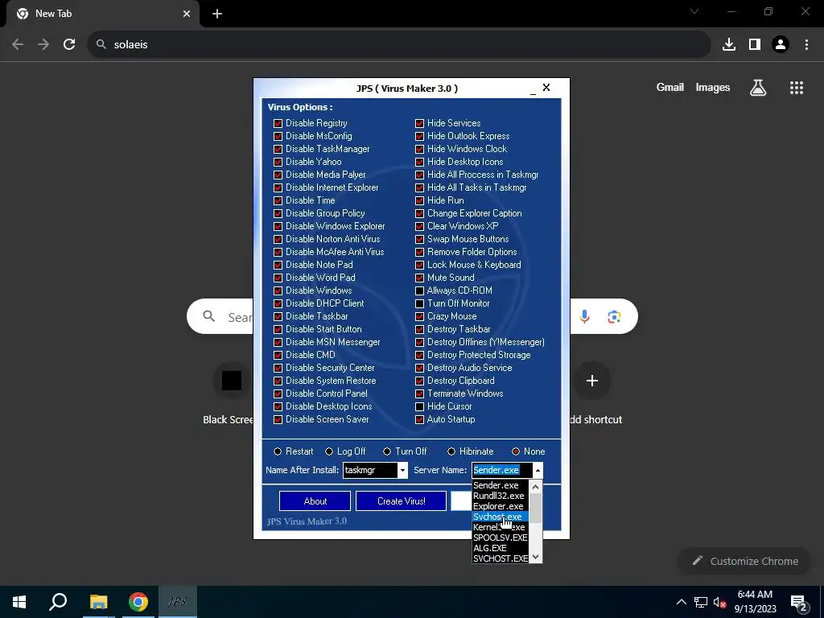Uncheck the Auto Startup checkbox
The image size is (824, 618).
click(419, 419)
